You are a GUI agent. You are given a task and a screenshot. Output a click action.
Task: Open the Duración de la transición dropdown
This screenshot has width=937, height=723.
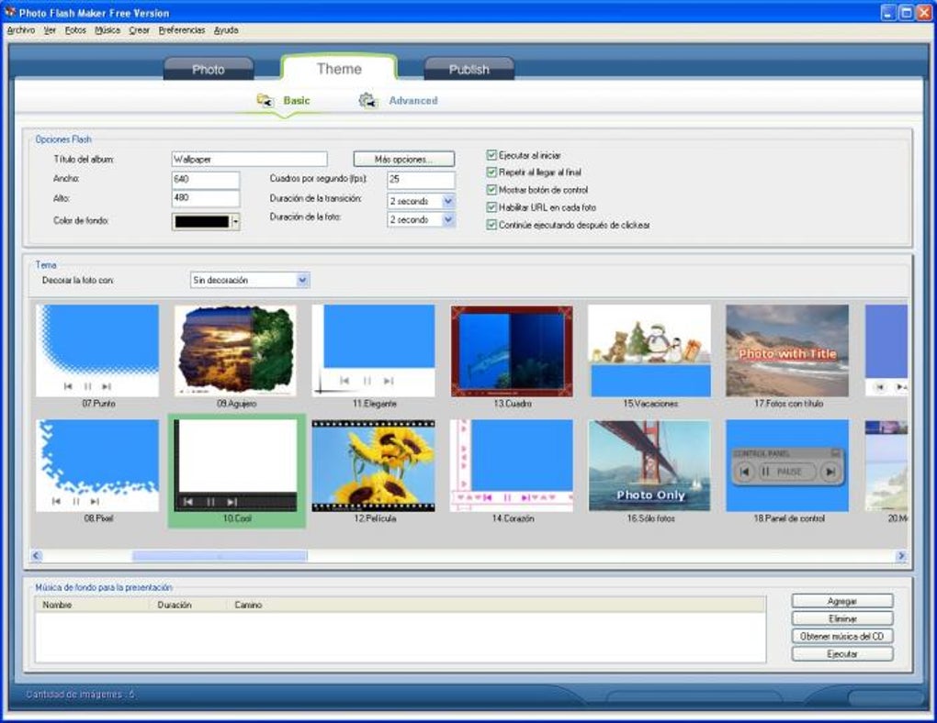449,201
